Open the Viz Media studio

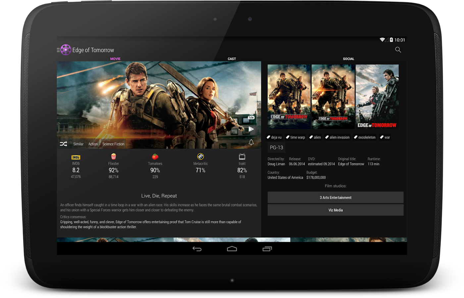(x=335, y=210)
